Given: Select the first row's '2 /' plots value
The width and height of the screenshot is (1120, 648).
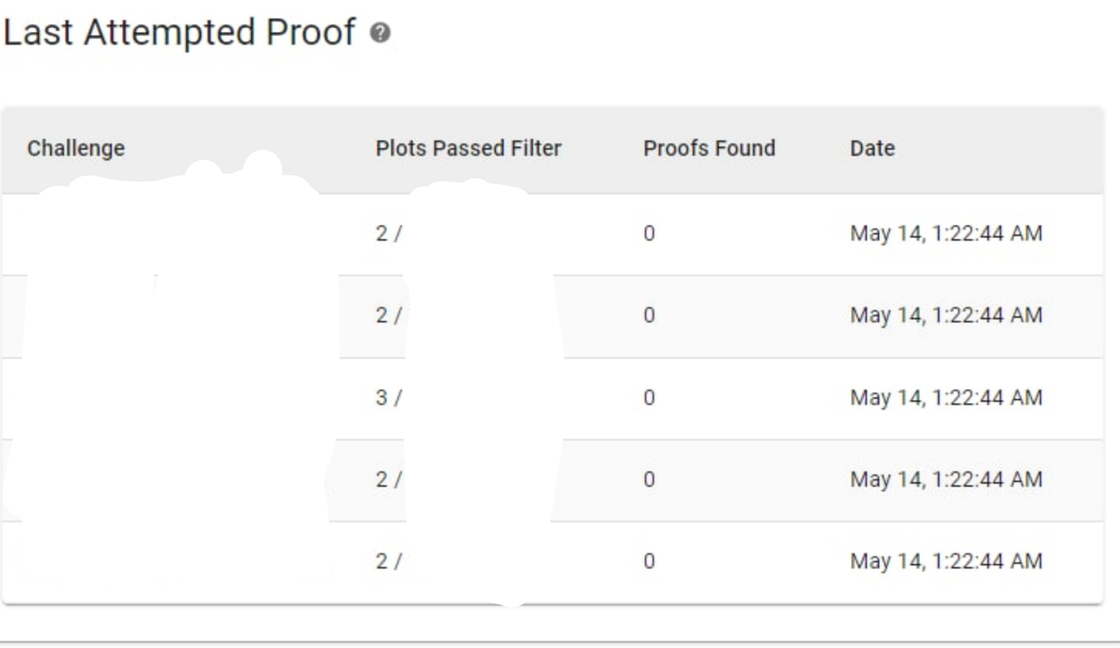Looking at the screenshot, I should pyautogui.click(x=388, y=234).
